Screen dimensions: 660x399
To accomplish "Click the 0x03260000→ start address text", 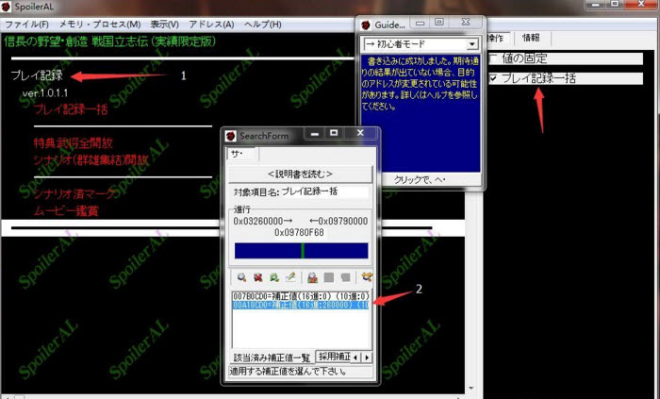I will [263, 221].
